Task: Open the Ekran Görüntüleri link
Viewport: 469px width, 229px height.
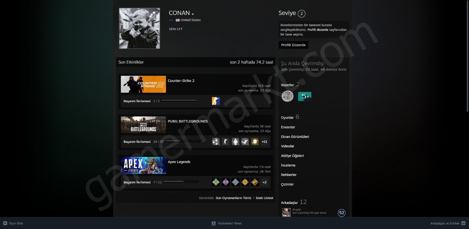Action: (x=295, y=137)
